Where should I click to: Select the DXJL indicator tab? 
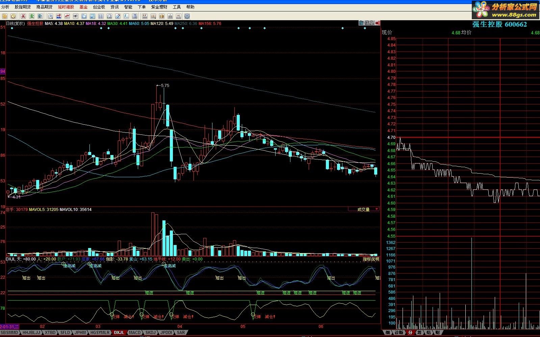pyautogui.click(x=119, y=333)
